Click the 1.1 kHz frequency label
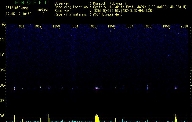The height and width of the screenshot is (122, 192). click(2, 40)
